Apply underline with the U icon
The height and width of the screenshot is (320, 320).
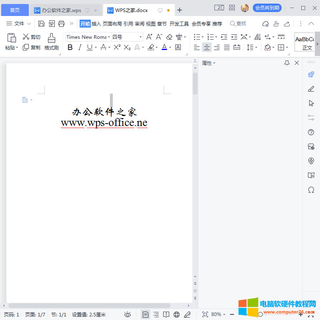click(89, 47)
